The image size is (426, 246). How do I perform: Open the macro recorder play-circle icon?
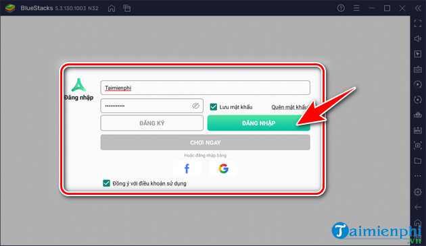click(418, 84)
